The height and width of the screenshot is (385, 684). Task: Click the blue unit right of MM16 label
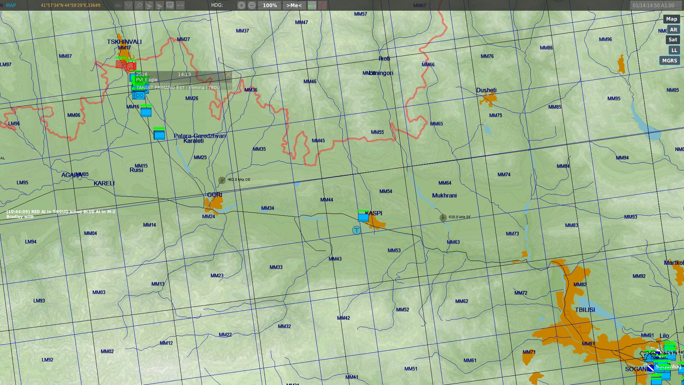146,112
